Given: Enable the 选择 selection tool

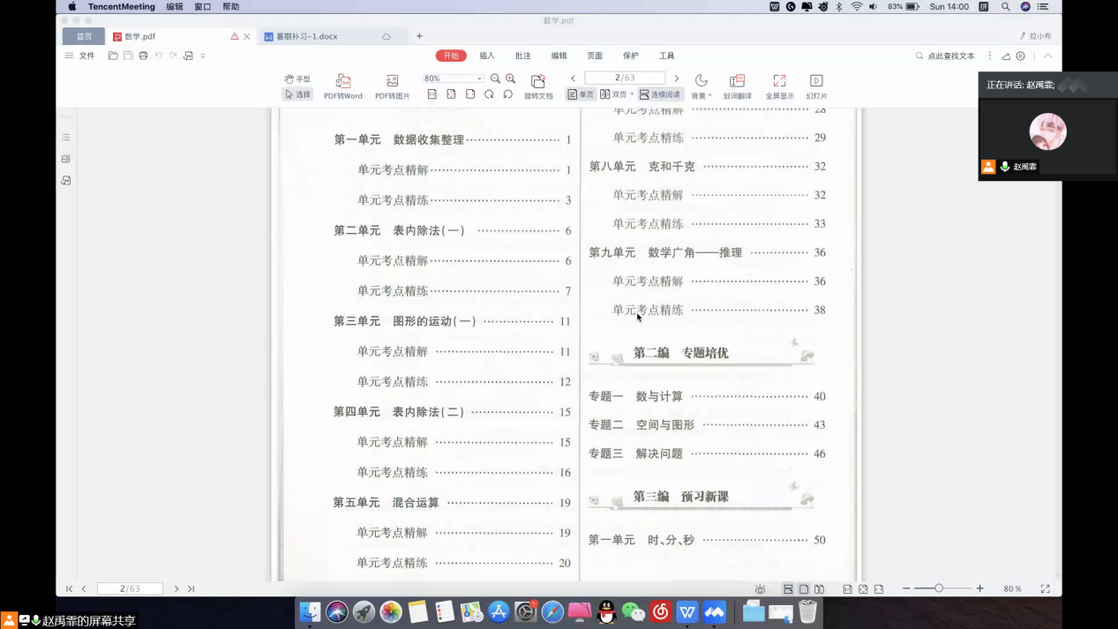Looking at the screenshot, I should 297,94.
